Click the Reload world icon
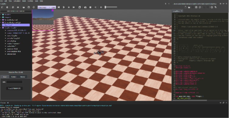 pos(34,7)
